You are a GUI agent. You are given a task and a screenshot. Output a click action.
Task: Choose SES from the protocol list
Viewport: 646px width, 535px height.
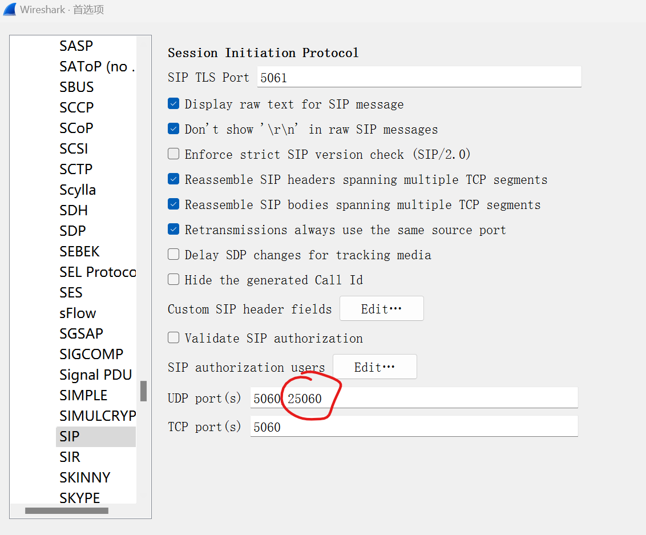pyautogui.click(x=71, y=293)
